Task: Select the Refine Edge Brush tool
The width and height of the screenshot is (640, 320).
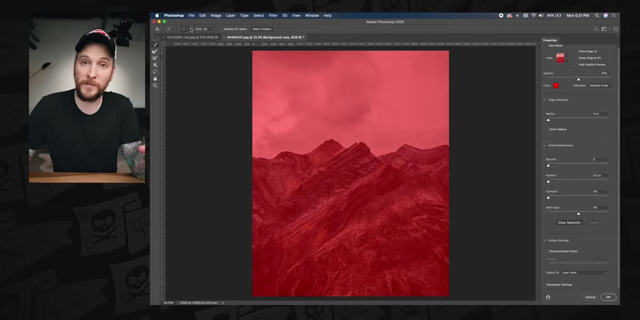Action: 155,52
